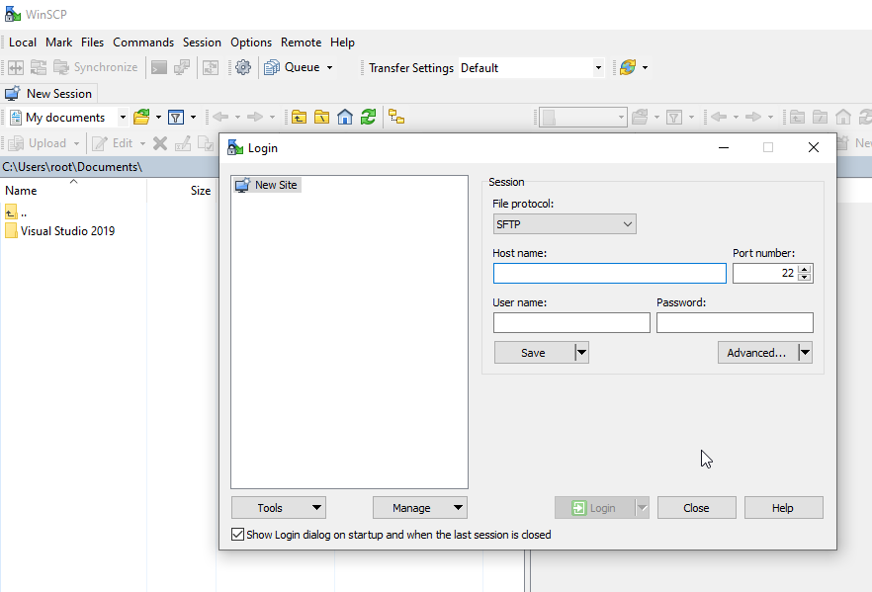Viewport: 872px width, 592px height.
Task: Uncheck Show Login dialog on startup
Action: point(237,535)
